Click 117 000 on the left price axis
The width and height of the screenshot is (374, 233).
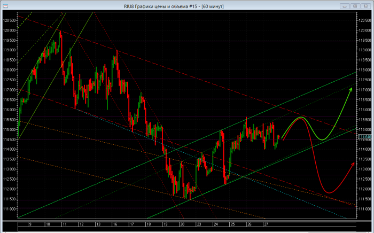[9, 90]
